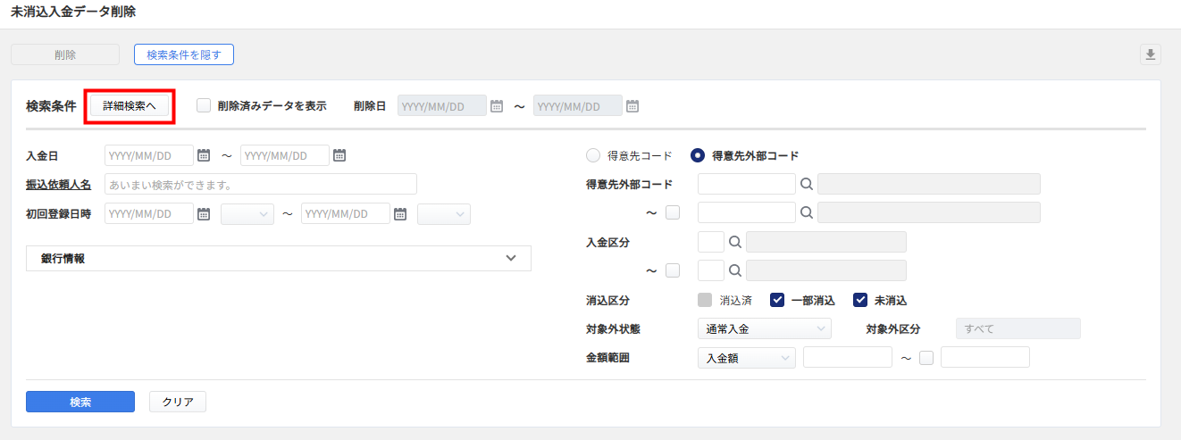Click the download icon at top right
1181x440 pixels.
1150,55
